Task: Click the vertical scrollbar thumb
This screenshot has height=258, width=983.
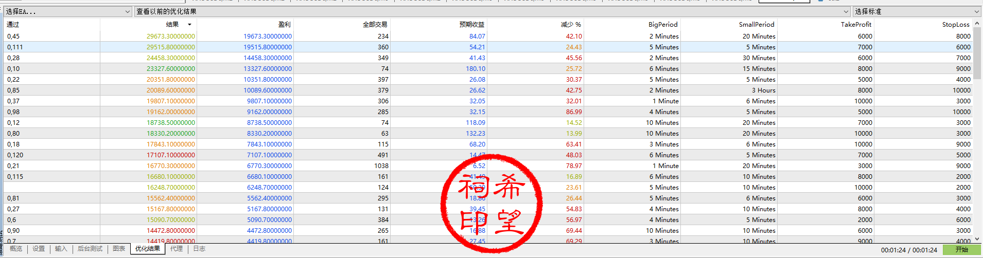Action: tap(977, 54)
